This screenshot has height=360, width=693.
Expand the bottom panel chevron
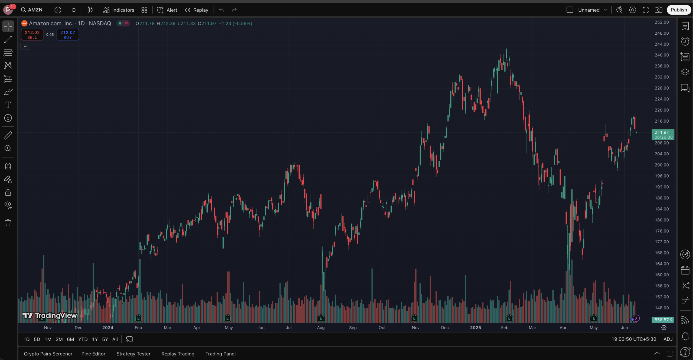[x=657, y=354]
